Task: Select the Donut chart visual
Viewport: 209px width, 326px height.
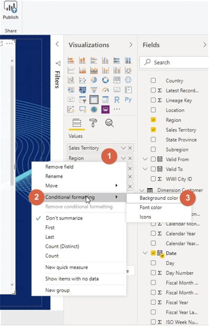Action: tap(105, 80)
